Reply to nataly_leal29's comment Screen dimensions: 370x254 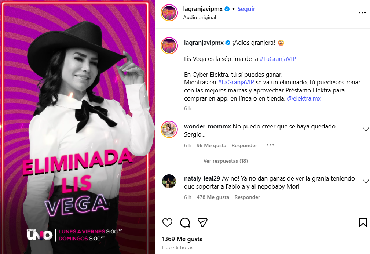(x=247, y=197)
